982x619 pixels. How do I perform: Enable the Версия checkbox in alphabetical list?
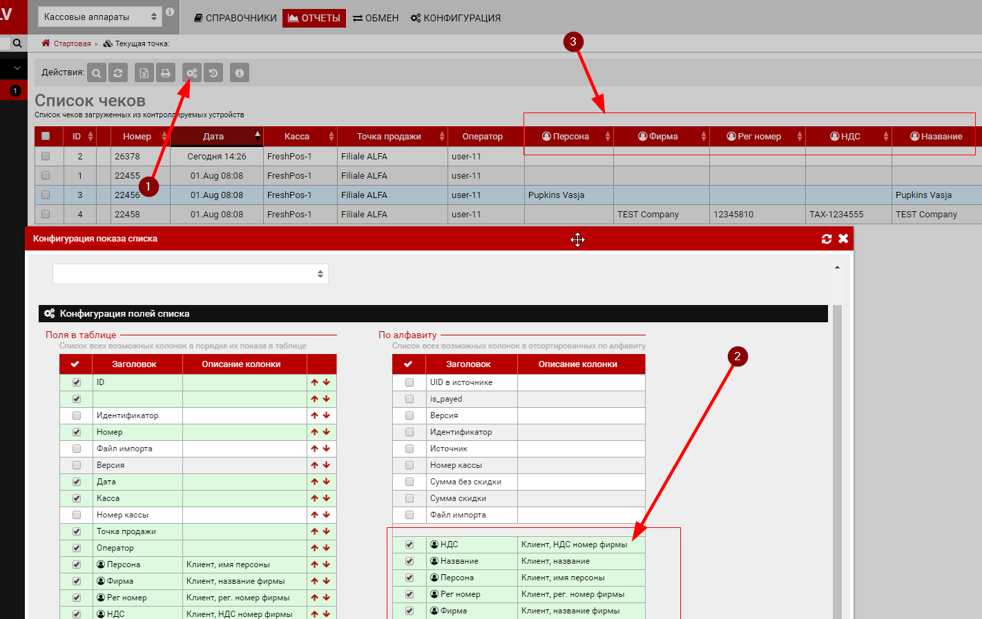(410, 415)
